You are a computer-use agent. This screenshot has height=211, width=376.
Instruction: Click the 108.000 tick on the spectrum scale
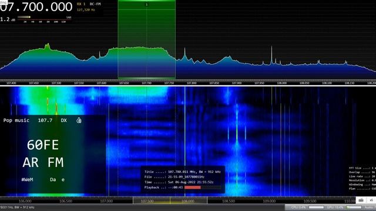tap(282, 83)
